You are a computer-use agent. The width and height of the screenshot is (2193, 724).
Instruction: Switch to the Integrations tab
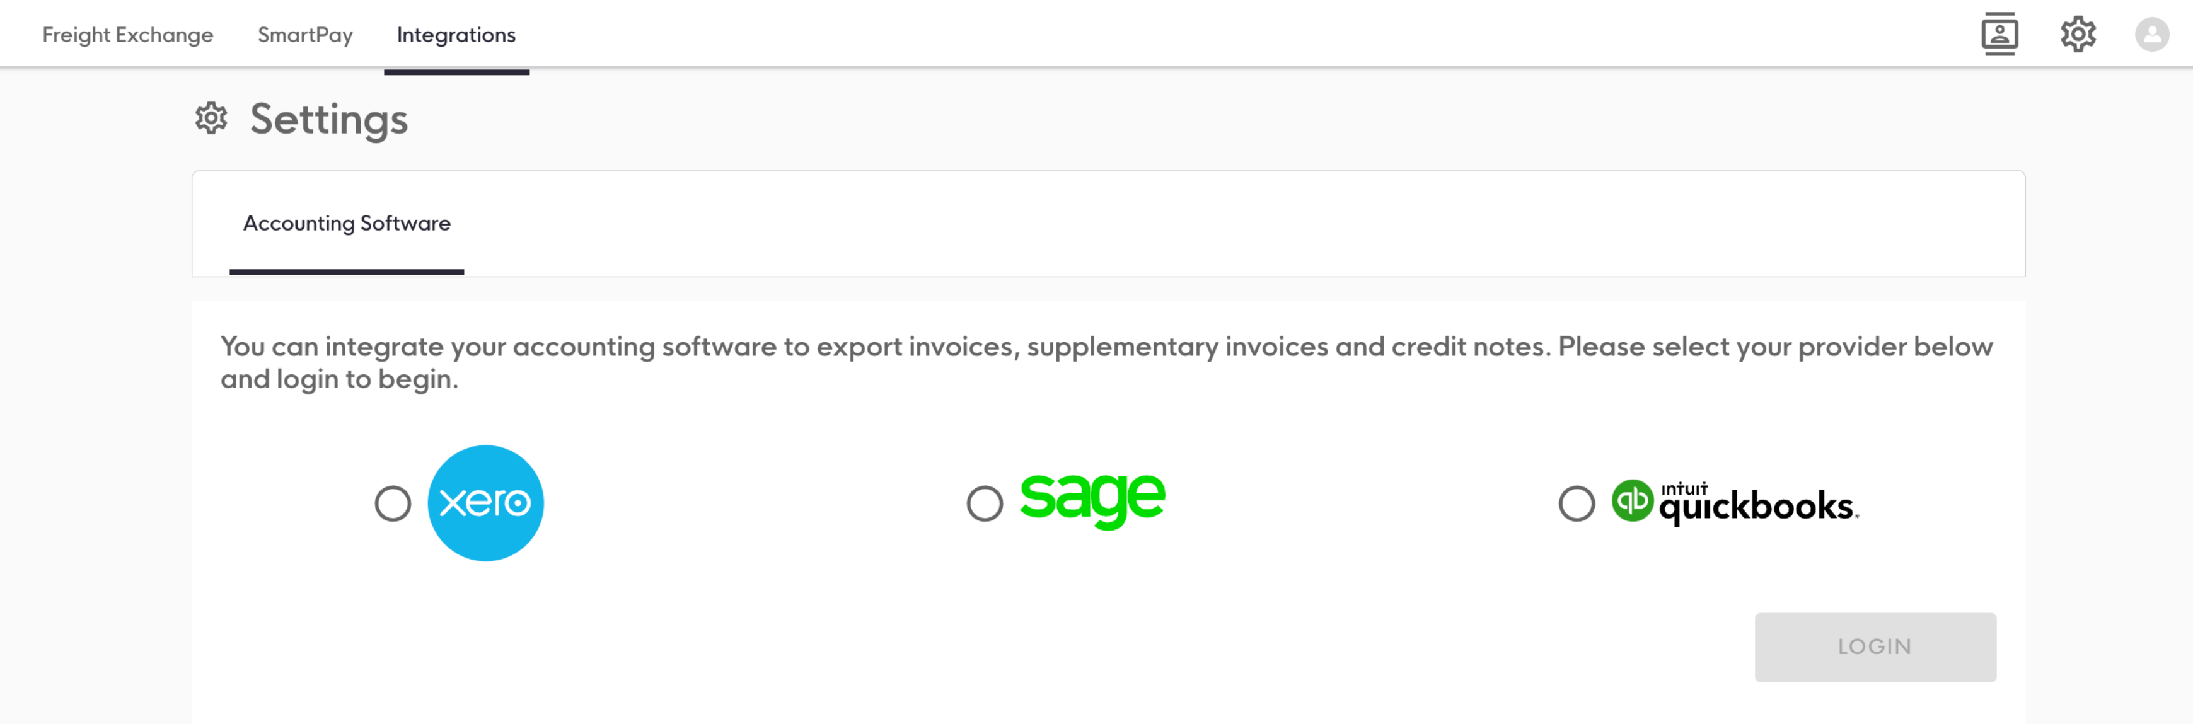(x=456, y=35)
